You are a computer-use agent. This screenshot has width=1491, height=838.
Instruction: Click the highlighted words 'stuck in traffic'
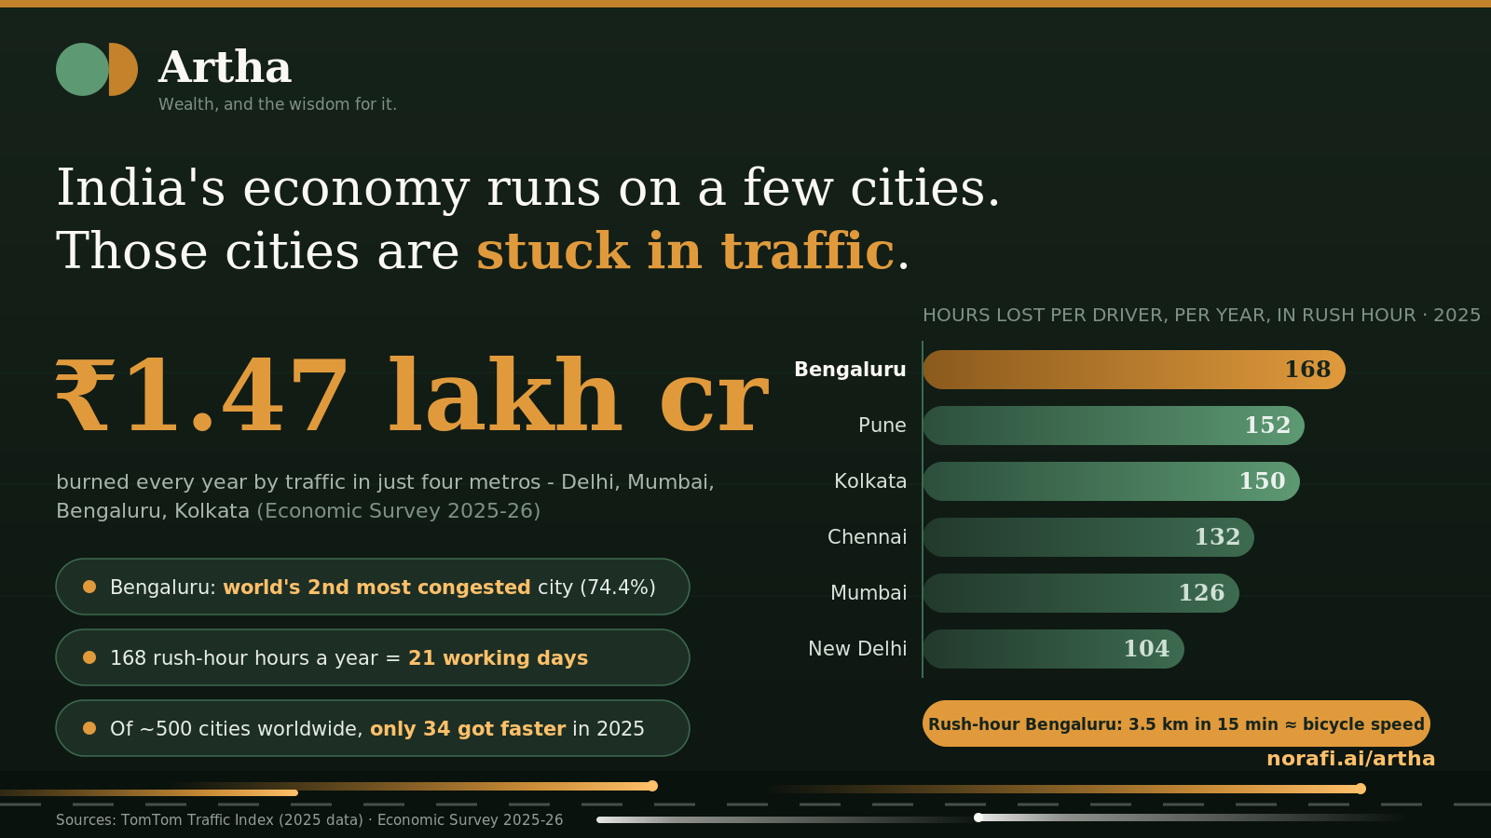click(x=685, y=251)
